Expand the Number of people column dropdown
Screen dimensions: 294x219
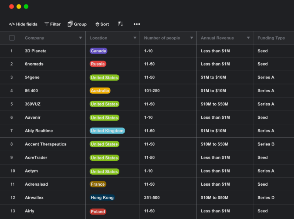191,38
